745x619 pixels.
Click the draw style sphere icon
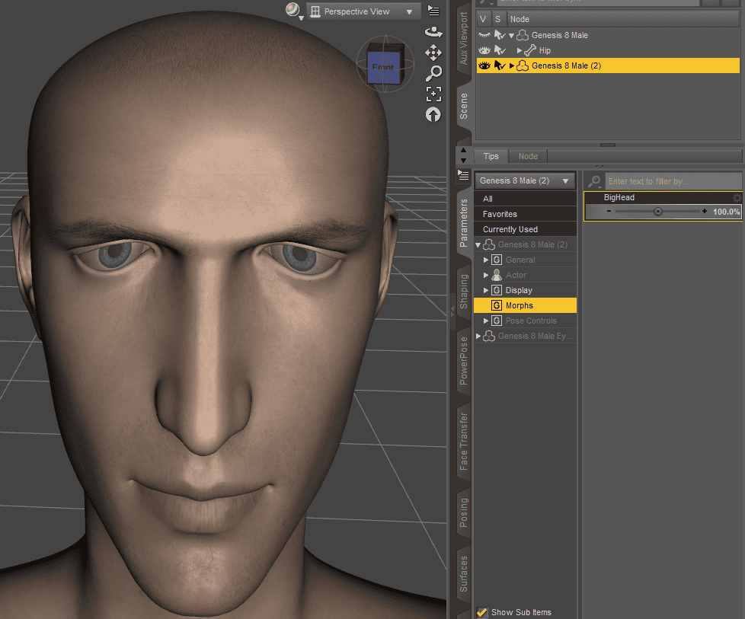tap(293, 10)
